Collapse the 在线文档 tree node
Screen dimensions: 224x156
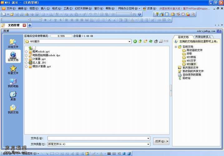(x=176, y=47)
